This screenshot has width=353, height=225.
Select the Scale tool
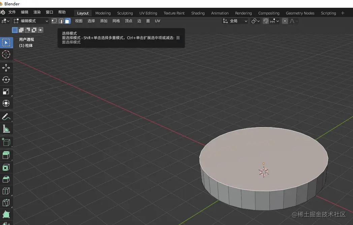tap(6, 91)
